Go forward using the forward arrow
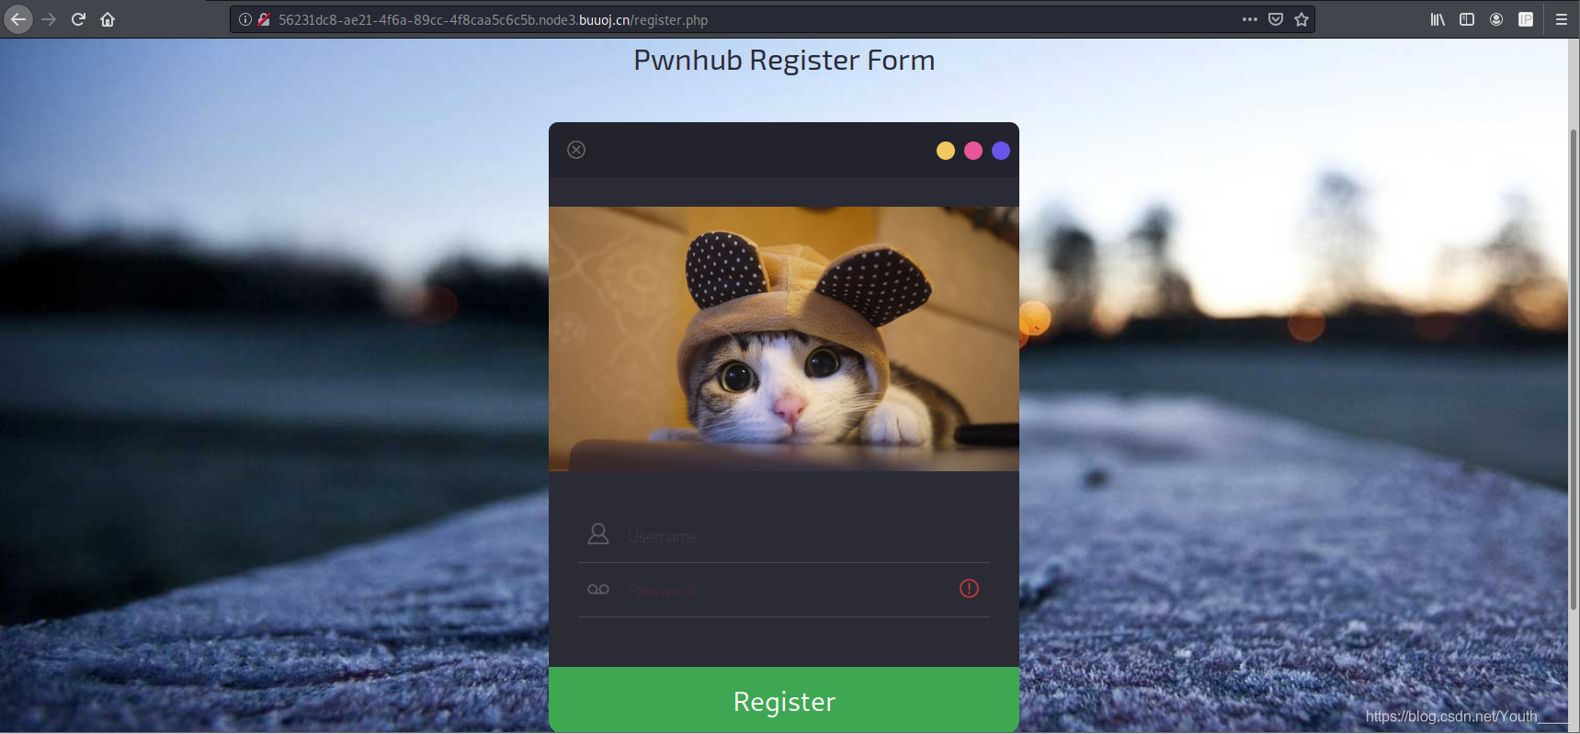 (x=50, y=19)
